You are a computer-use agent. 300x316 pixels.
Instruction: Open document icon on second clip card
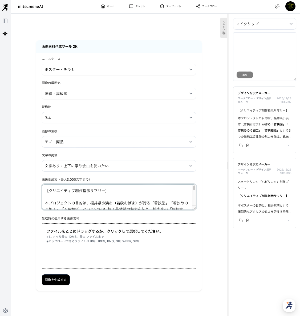(248, 220)
